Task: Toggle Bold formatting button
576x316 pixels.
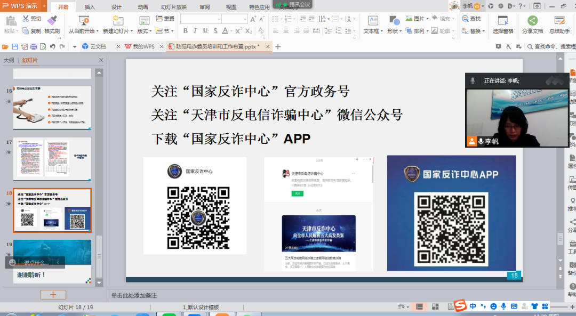Action: tap(185, 31)
